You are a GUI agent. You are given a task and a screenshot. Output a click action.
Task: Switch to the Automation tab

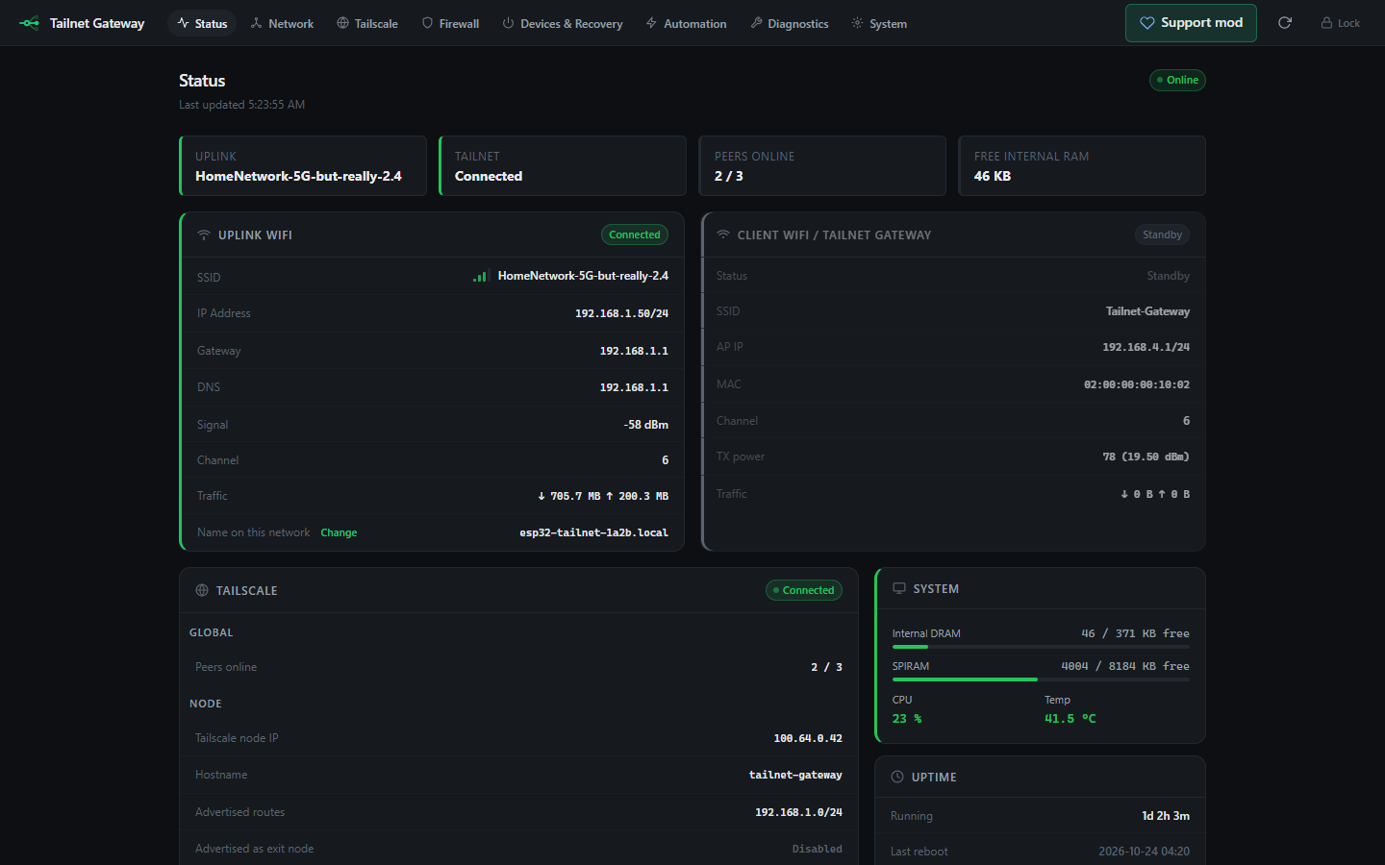tap(686, 23)
